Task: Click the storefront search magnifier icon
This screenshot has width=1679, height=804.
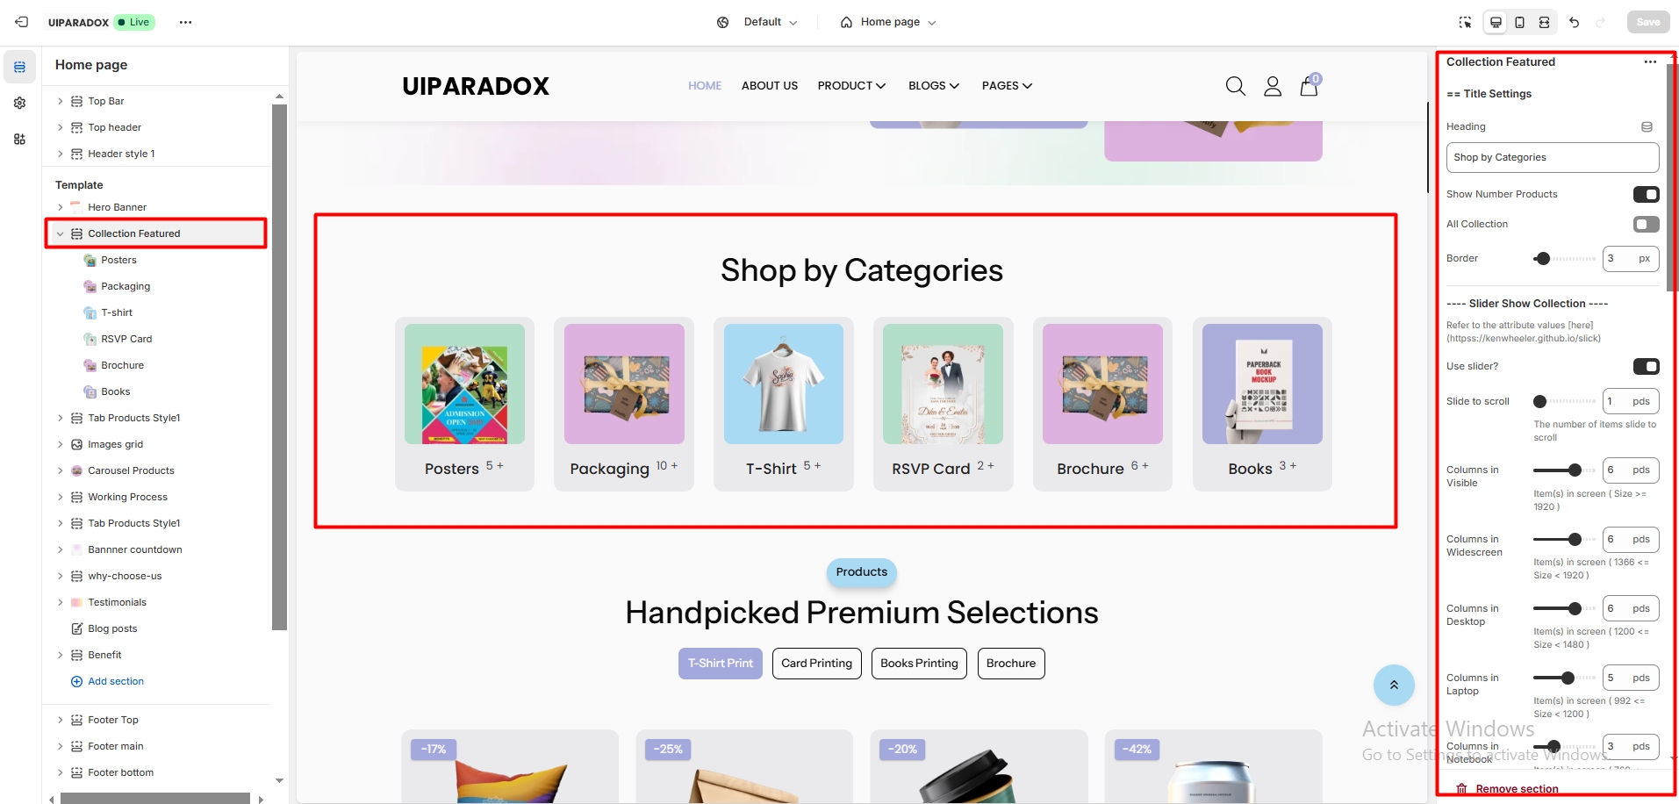Action: 1236,86
